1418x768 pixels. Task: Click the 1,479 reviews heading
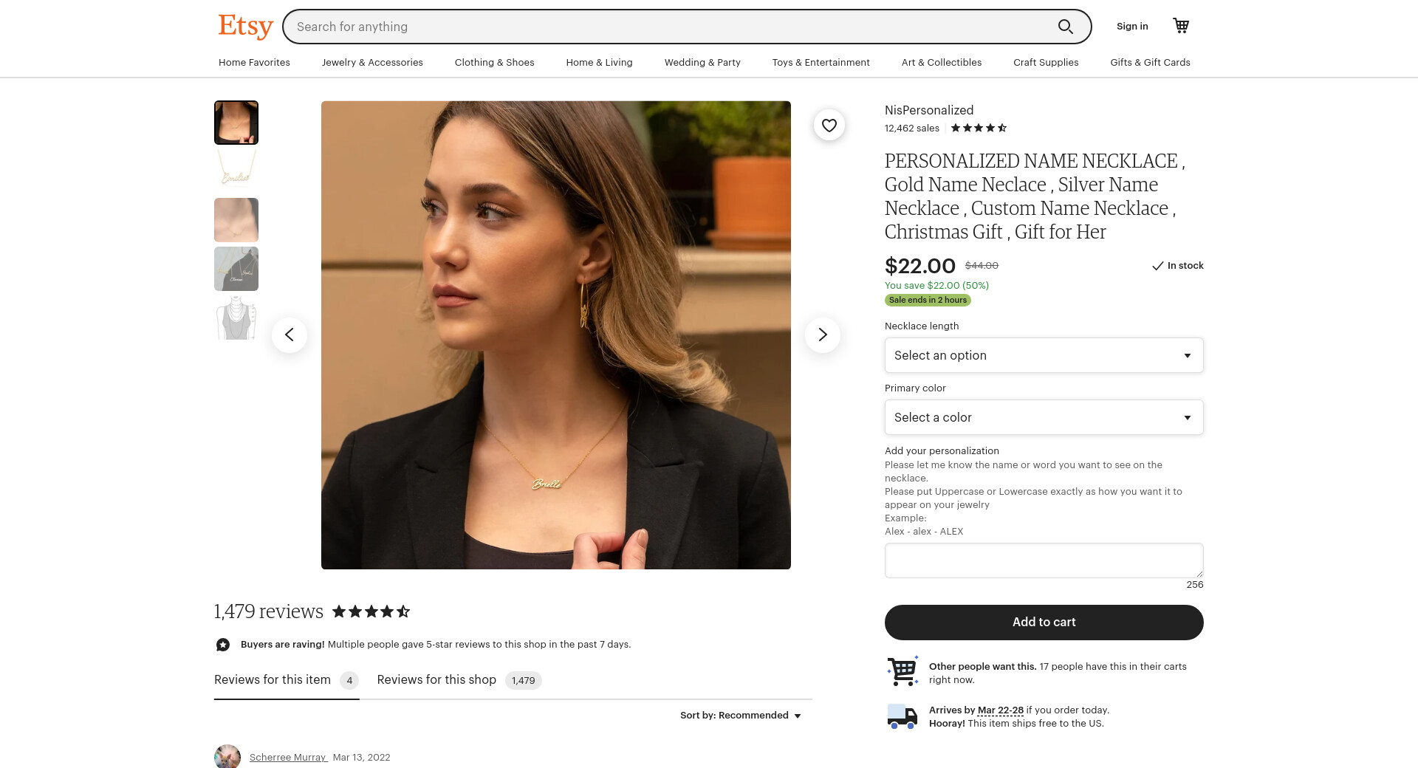click(269, 611)
